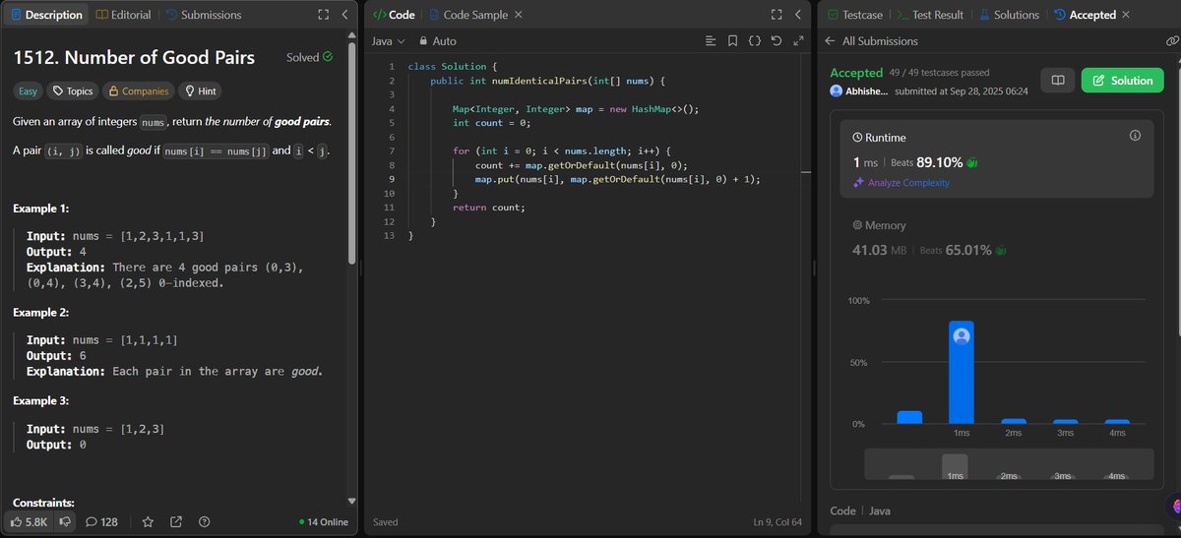The image size is (1181, 538).
Task: View the Runtime info circle icon
Action: coord(1135,136)
